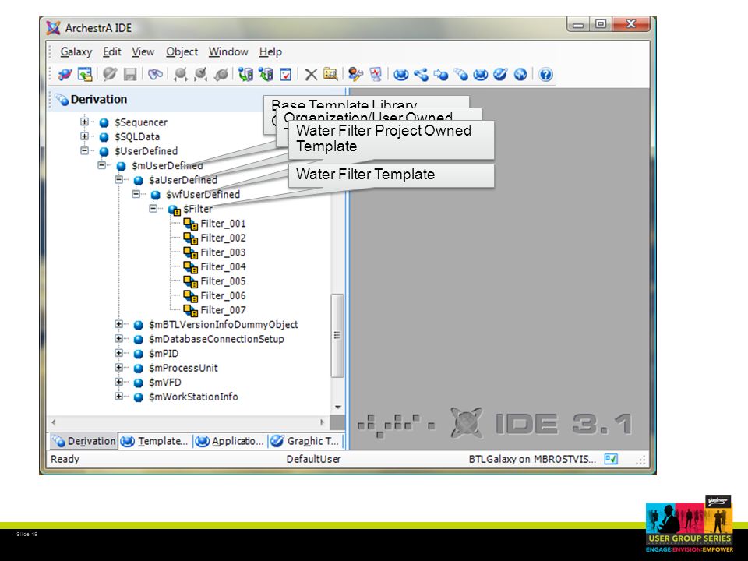This screenshot has width=748, height=561.
Task: Click the user with wrench toolbar icon
Action: [355, 75]
